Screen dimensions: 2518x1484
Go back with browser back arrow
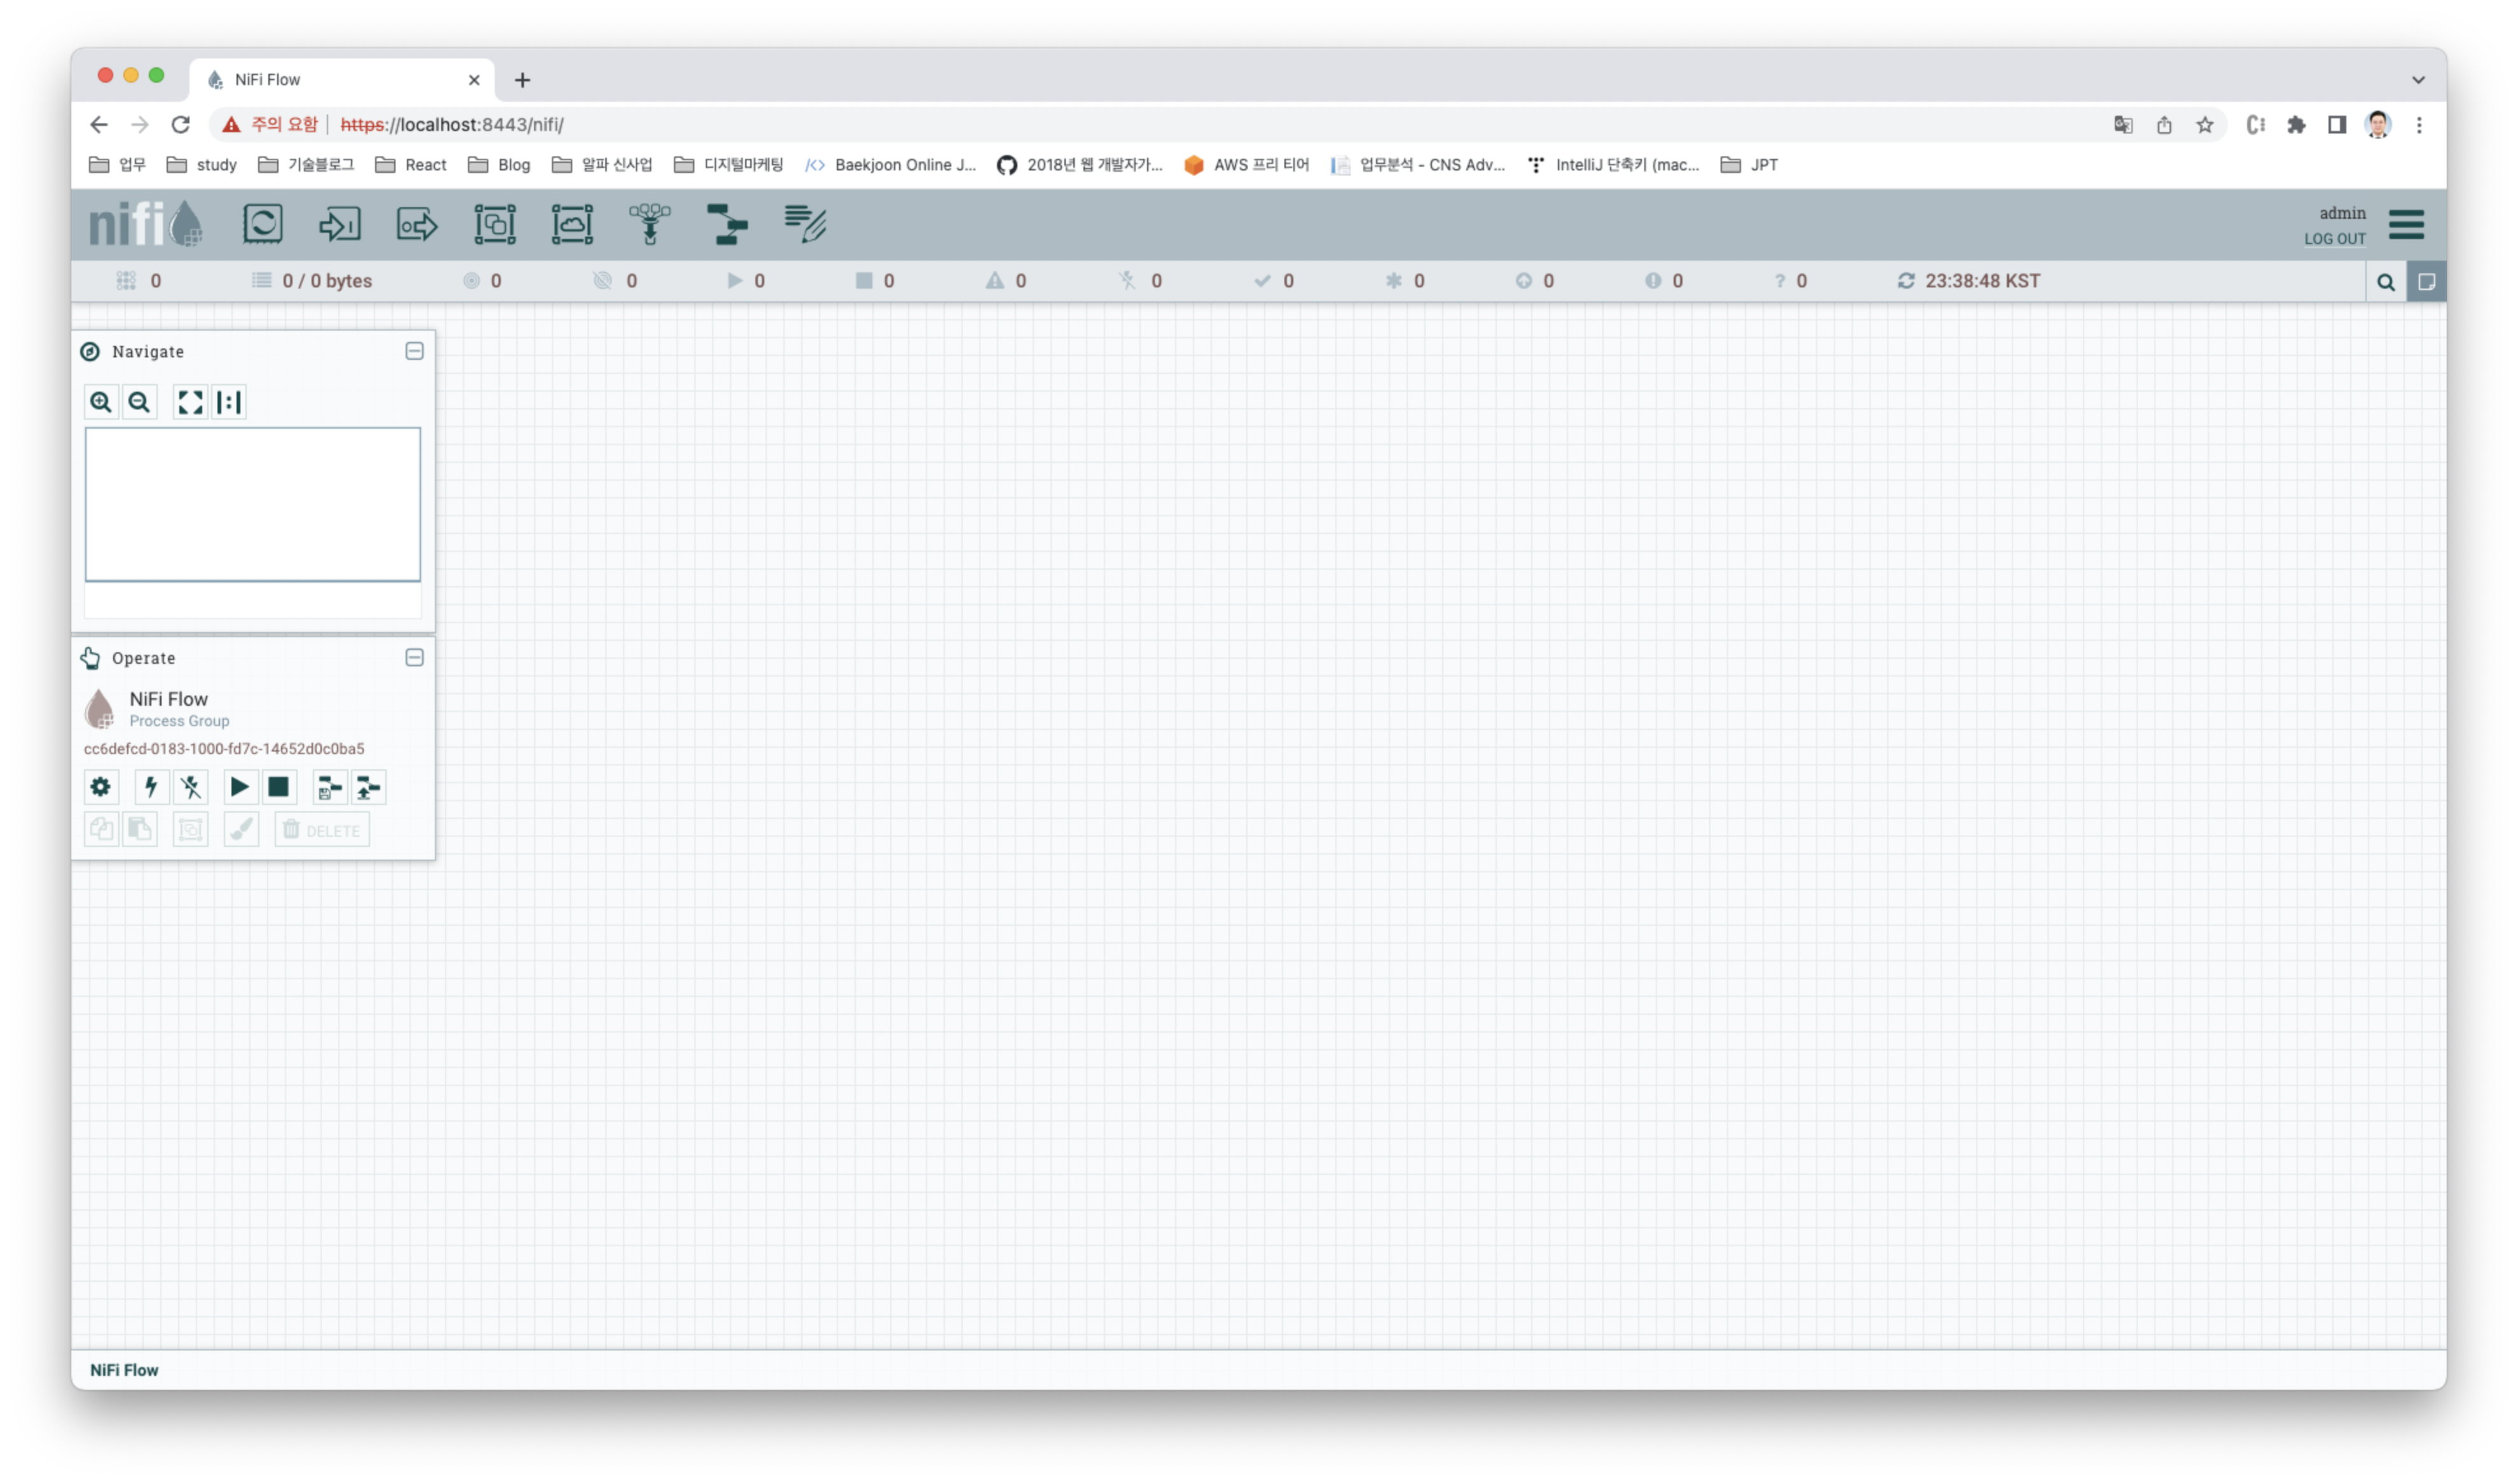pyautogui.click(x=98, y=125)
